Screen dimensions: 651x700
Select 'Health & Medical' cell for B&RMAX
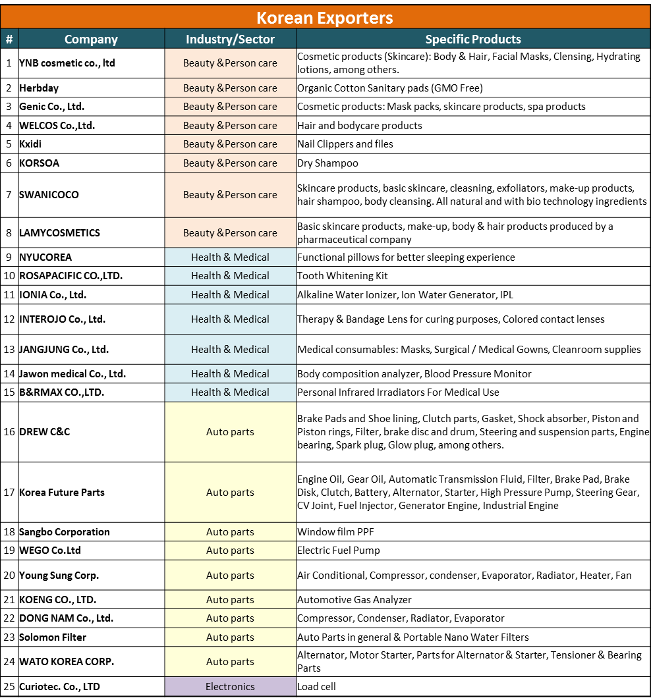(x=230, y=392)
